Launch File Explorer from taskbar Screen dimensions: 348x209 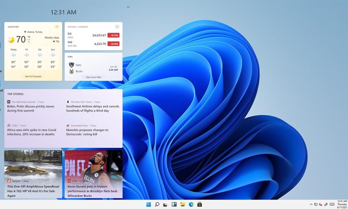pyautogui.click(x=182, y=204)
